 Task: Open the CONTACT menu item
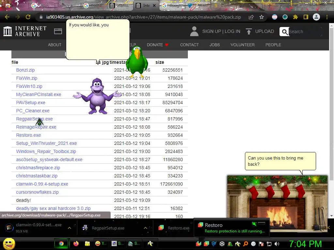[x=190, y=45]
